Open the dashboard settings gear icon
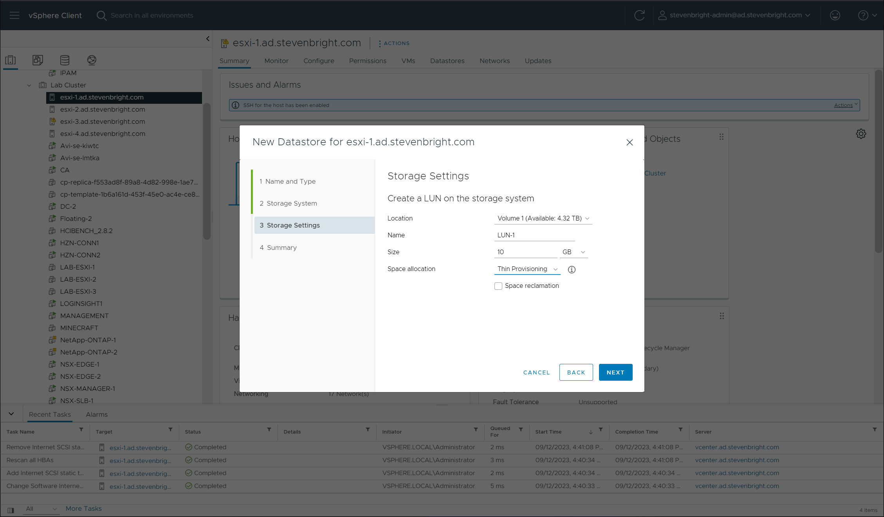This screenshot has width=884, height=517. tap(861, 134)
